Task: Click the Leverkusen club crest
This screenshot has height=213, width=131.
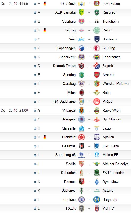Action: [97, 3]
